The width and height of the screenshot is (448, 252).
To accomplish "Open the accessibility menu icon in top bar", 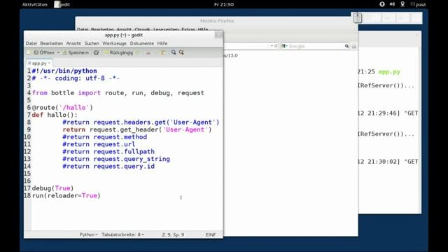I will [382, 4].
